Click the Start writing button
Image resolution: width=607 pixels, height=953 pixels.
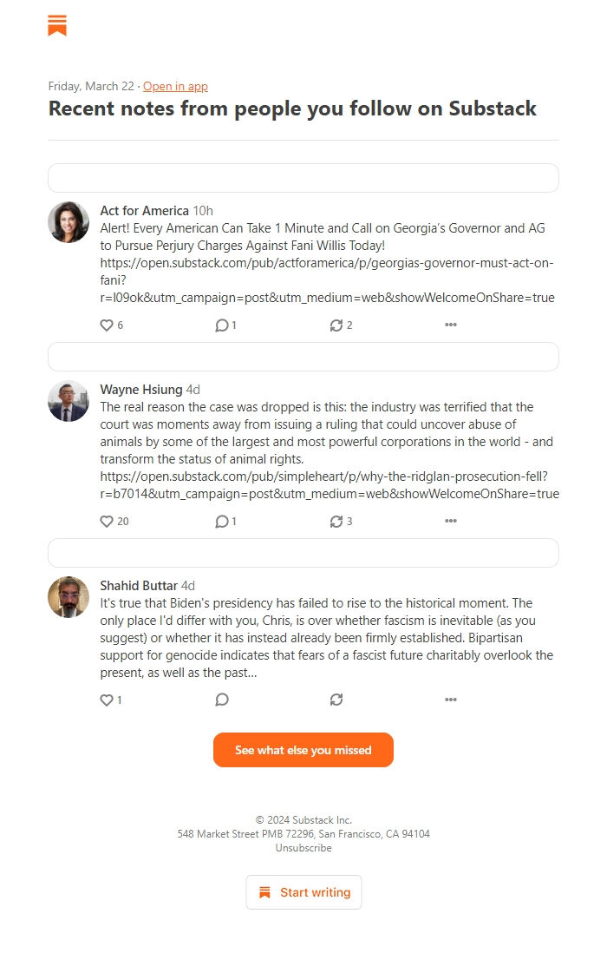[x=303, y=891]
